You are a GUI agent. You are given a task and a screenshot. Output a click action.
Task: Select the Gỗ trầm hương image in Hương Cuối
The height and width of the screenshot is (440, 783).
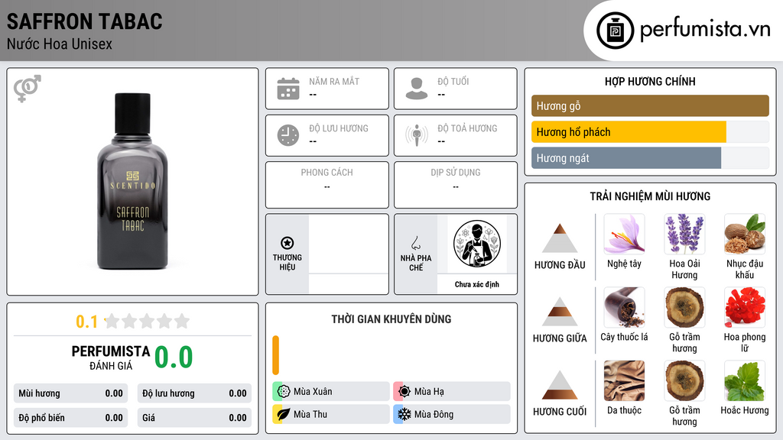(684, 380)
